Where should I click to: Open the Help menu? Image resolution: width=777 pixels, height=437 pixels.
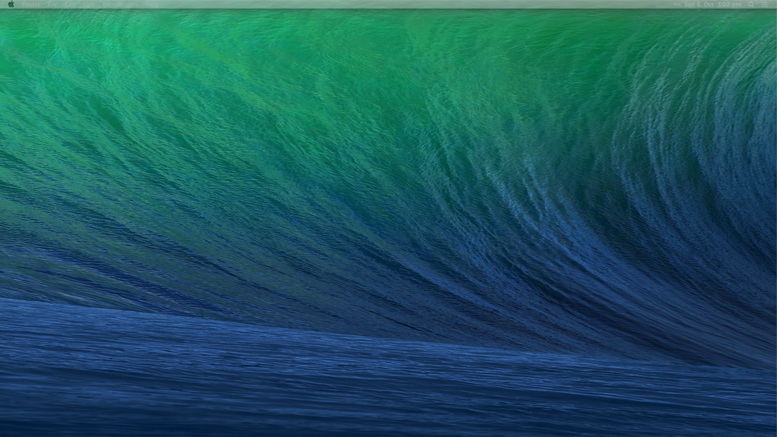pos(152,4)
